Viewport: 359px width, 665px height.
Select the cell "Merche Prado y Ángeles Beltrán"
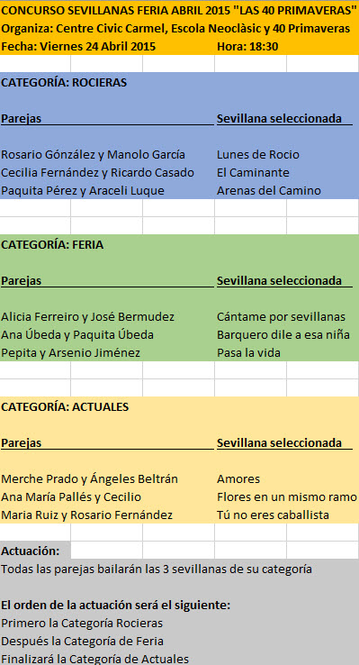pos(90,479)
